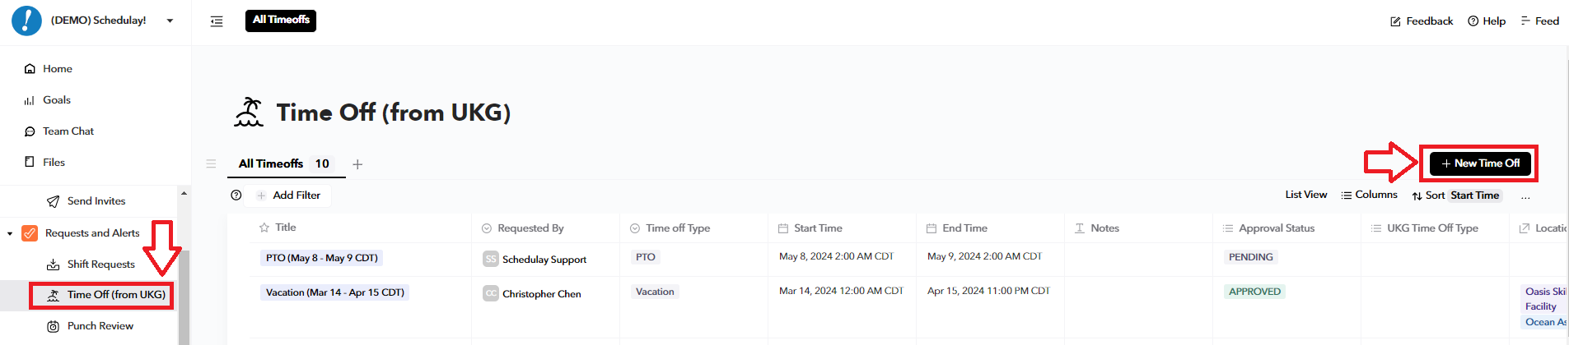Click the Punch Review icon
This screenshot has width=1569, height=345.
[x=54, y=326]
